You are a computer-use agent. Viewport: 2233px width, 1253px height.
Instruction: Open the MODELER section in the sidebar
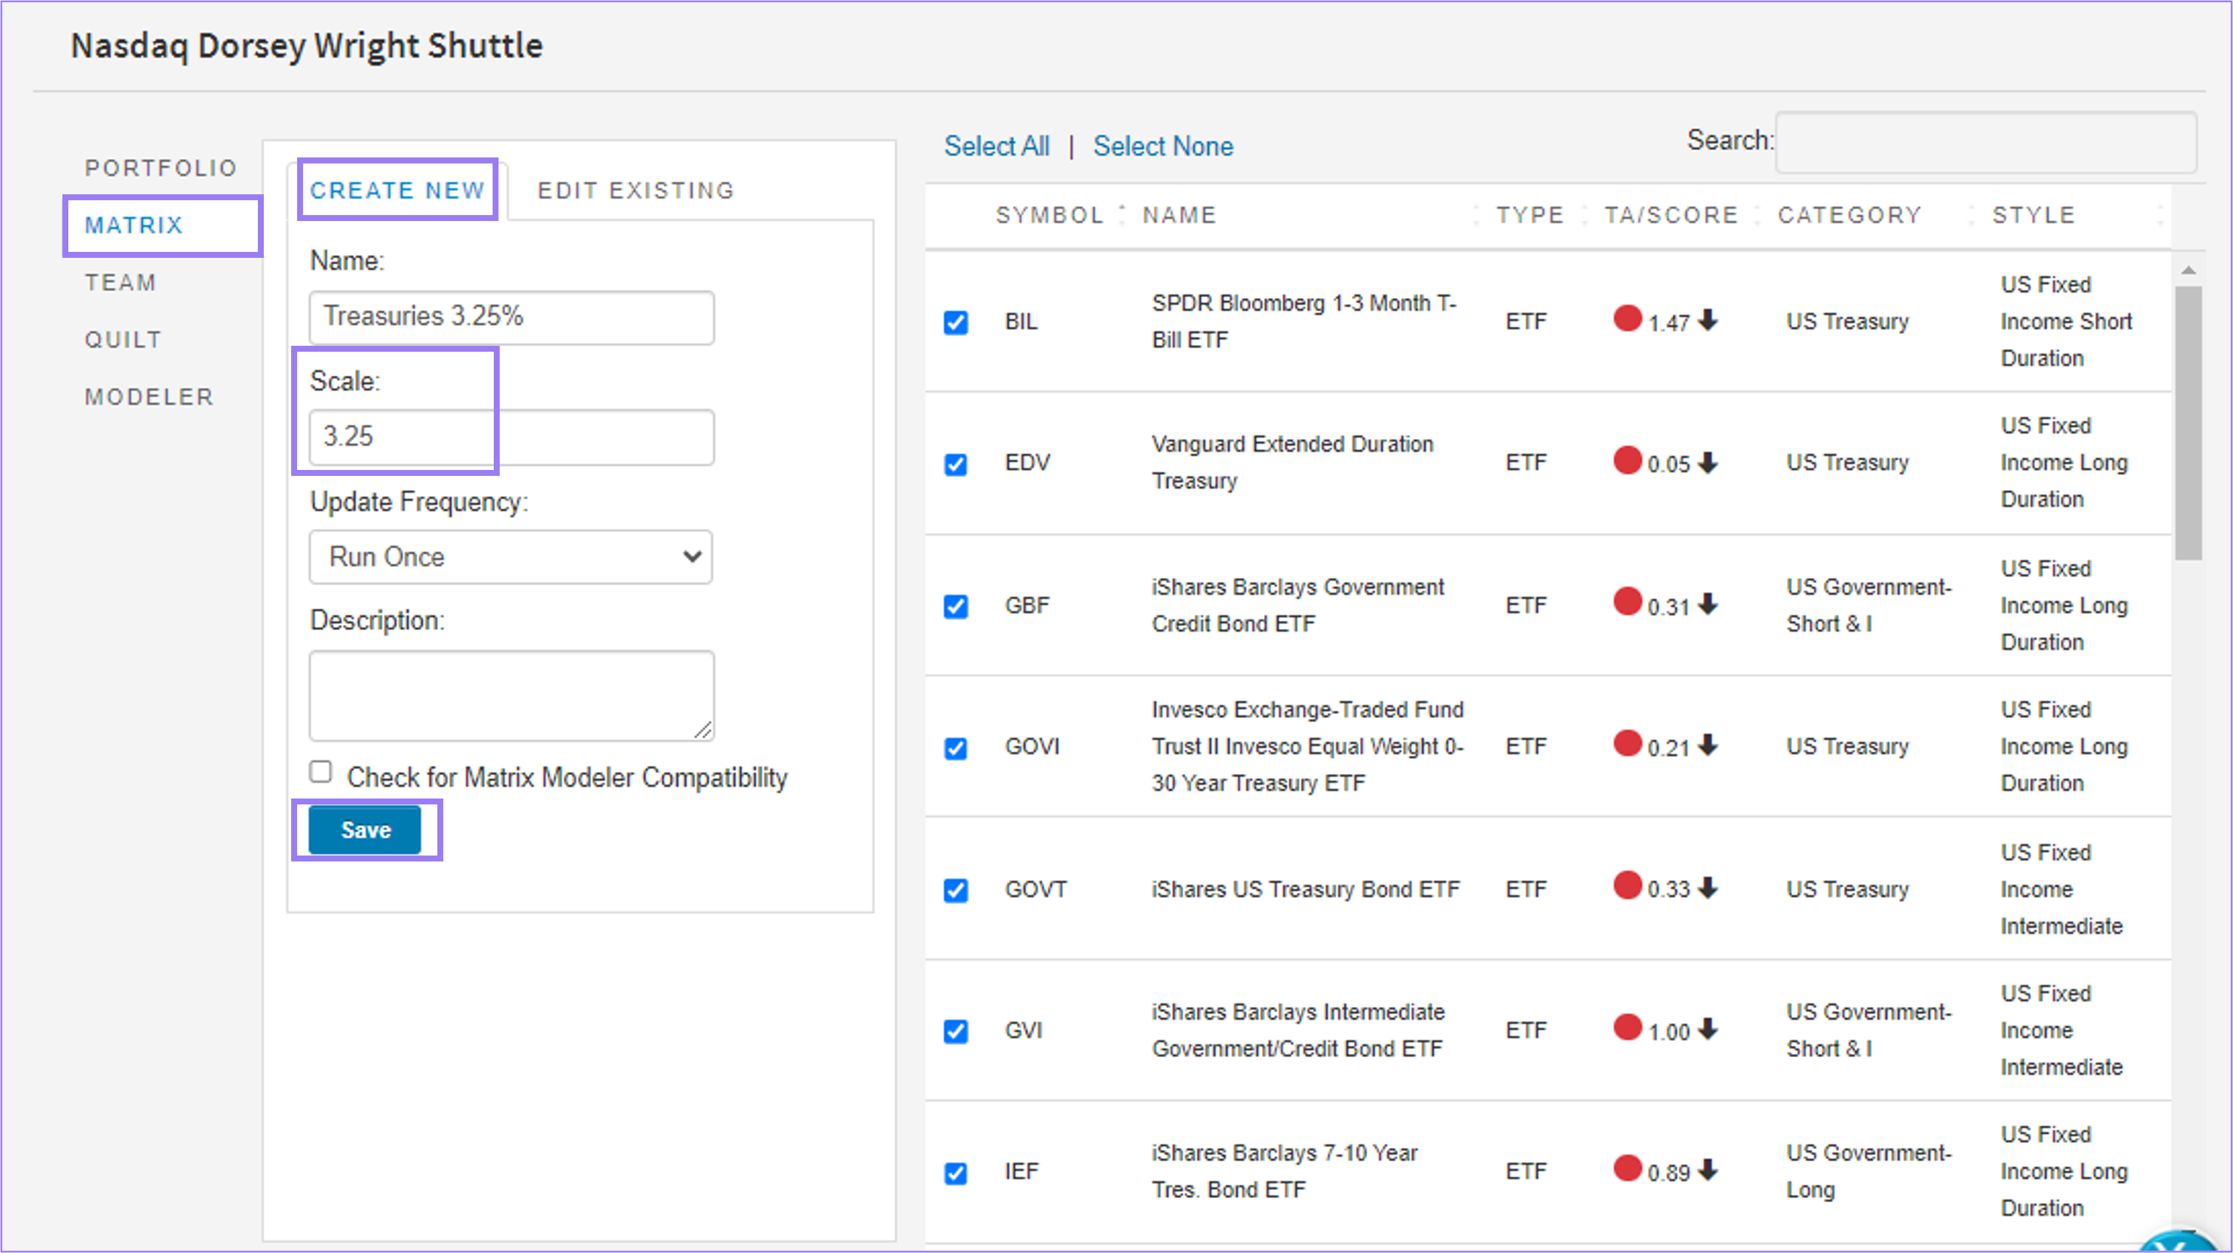149,396
